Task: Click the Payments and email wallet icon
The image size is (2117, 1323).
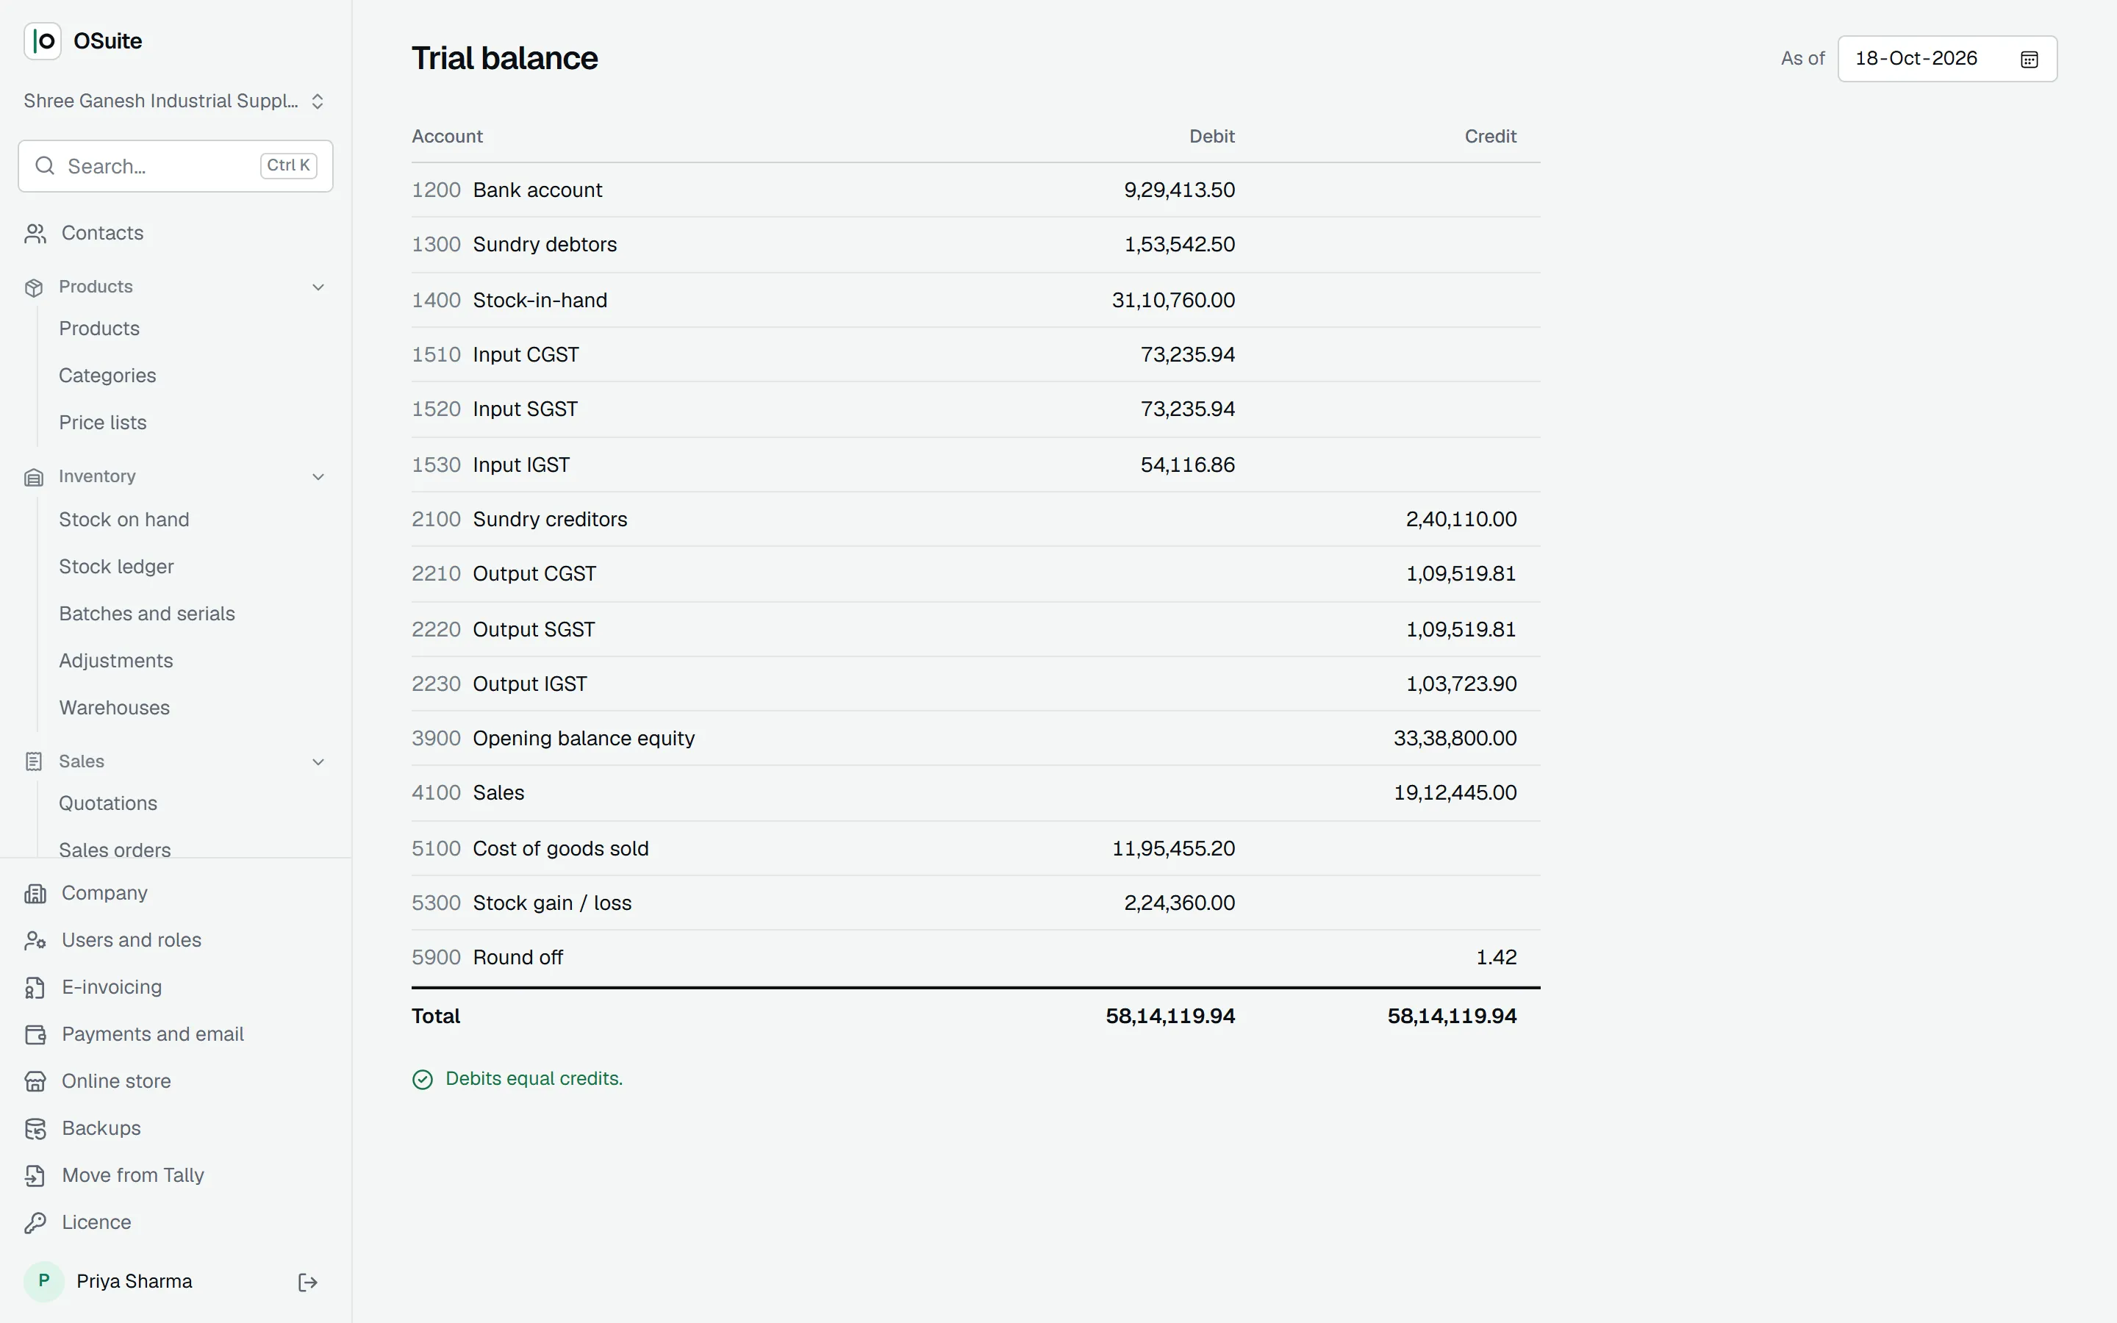Action: click(x=35, y=1034)
